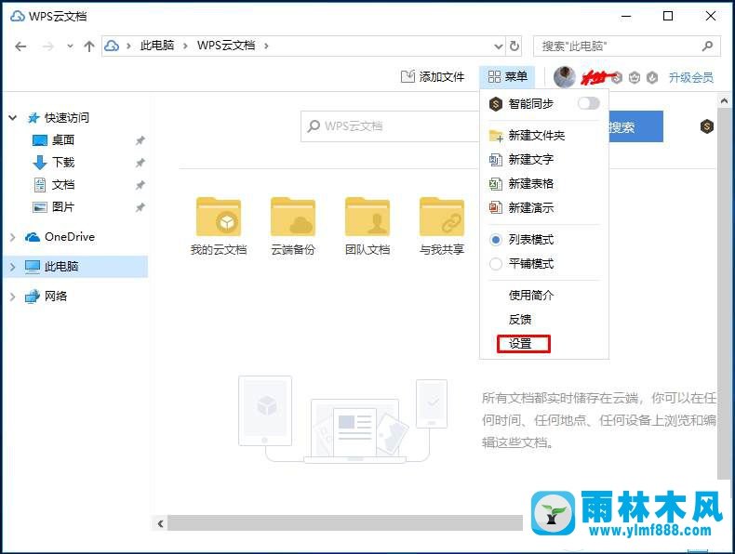The width and height of the screenshot is (735, 554).
Task: Click the crown membership badge icon
Action: (x=635, y=77)
